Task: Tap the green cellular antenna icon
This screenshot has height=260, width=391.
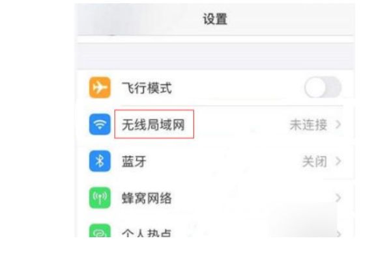Action: point(100,198)
